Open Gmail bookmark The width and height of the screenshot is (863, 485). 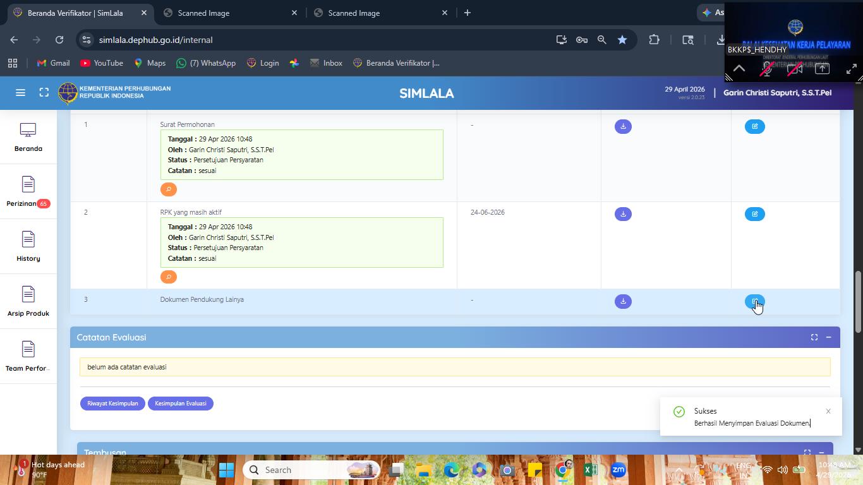53,63
